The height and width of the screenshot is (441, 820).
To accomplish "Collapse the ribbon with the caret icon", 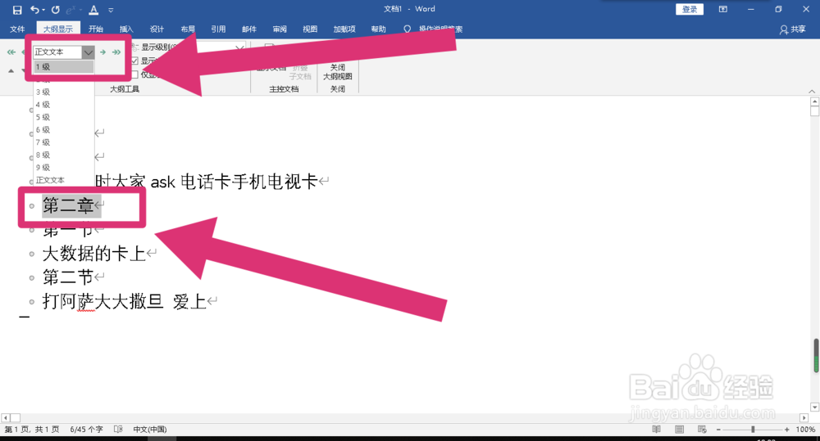I will [812, 91].
